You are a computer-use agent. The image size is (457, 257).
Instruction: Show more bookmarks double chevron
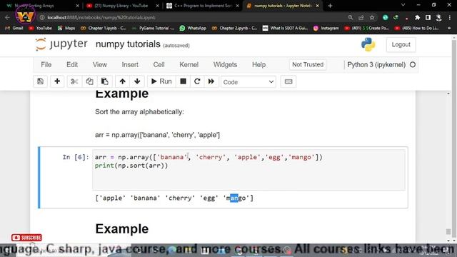tap(449, 29)
